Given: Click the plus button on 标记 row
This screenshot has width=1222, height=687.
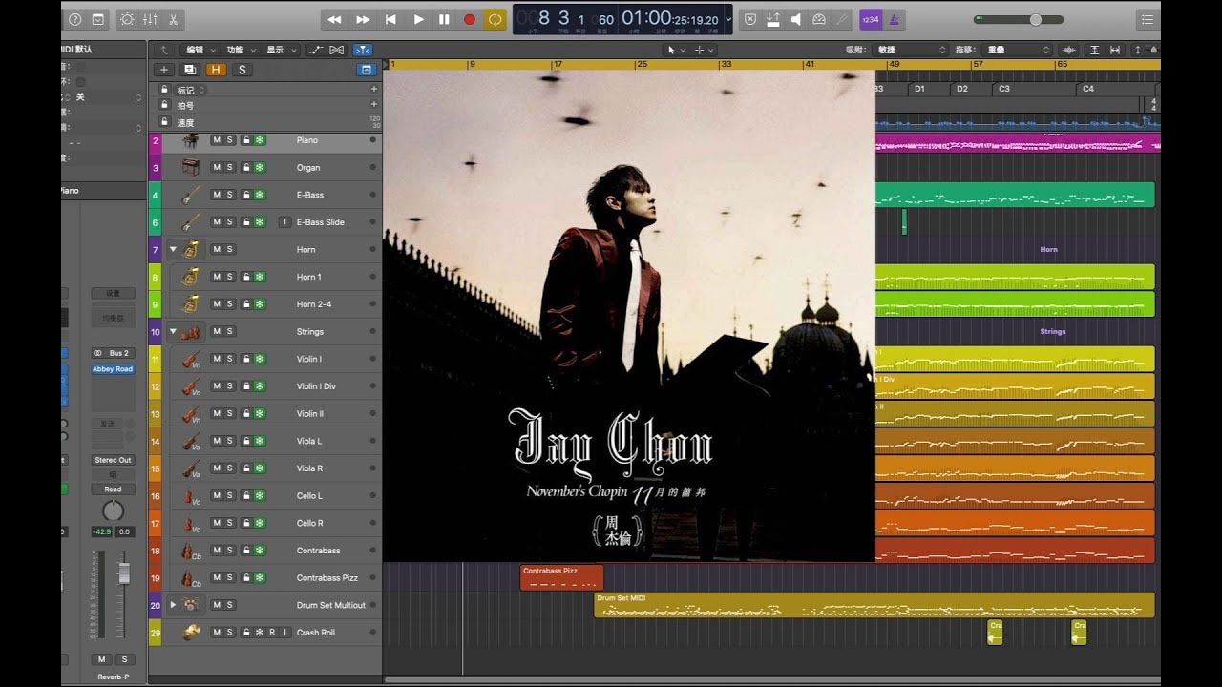Looking at the screenshot, I should coord(374,89).
